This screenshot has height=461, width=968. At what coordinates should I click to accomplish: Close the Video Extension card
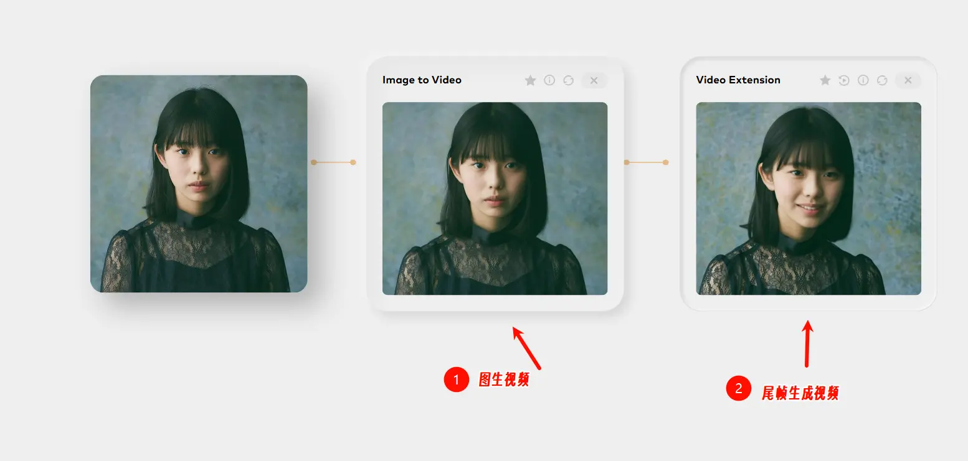(908, 80)
